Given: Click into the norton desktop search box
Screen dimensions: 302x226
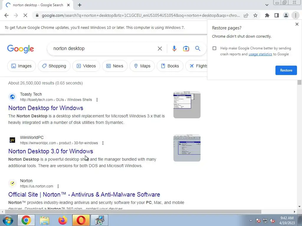Looking at the screenshot, I should (104, 49).
